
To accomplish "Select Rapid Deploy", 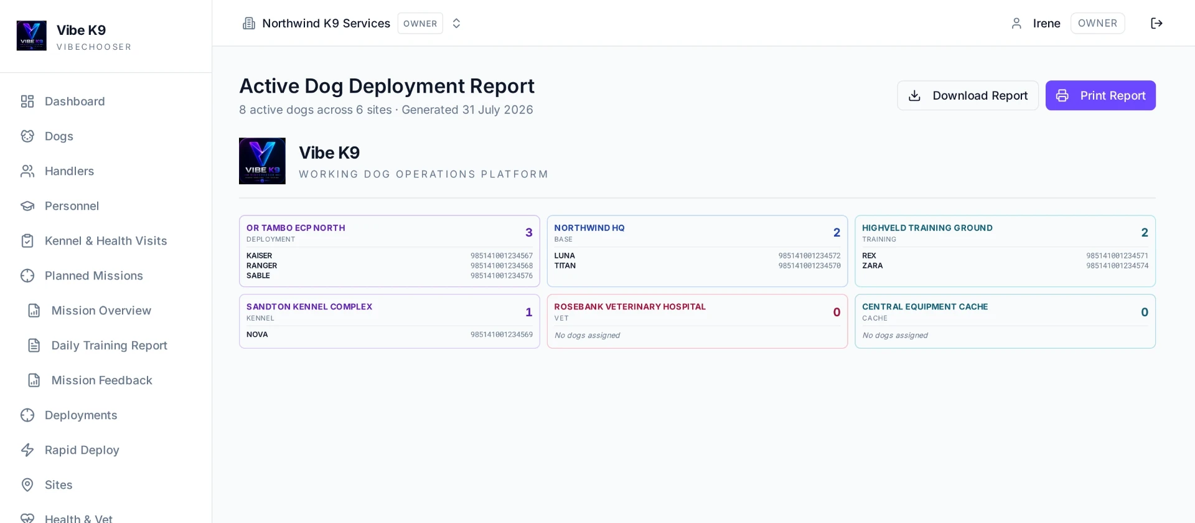I will pos(82,450).
